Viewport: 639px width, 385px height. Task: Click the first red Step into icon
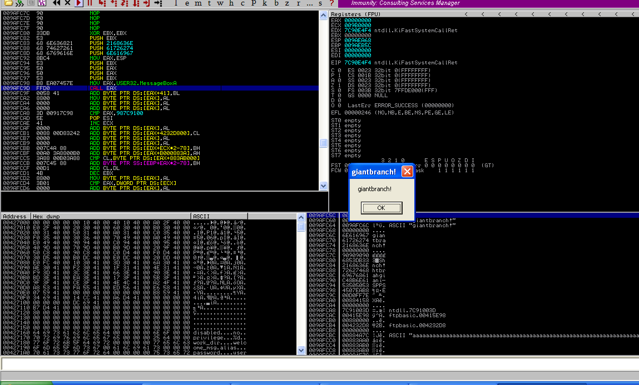coord(102,3)
